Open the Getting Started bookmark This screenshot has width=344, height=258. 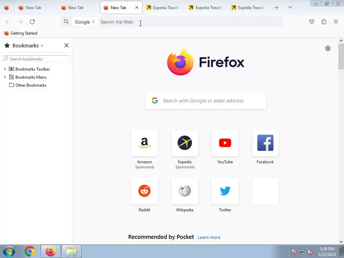tap(20, 33)
